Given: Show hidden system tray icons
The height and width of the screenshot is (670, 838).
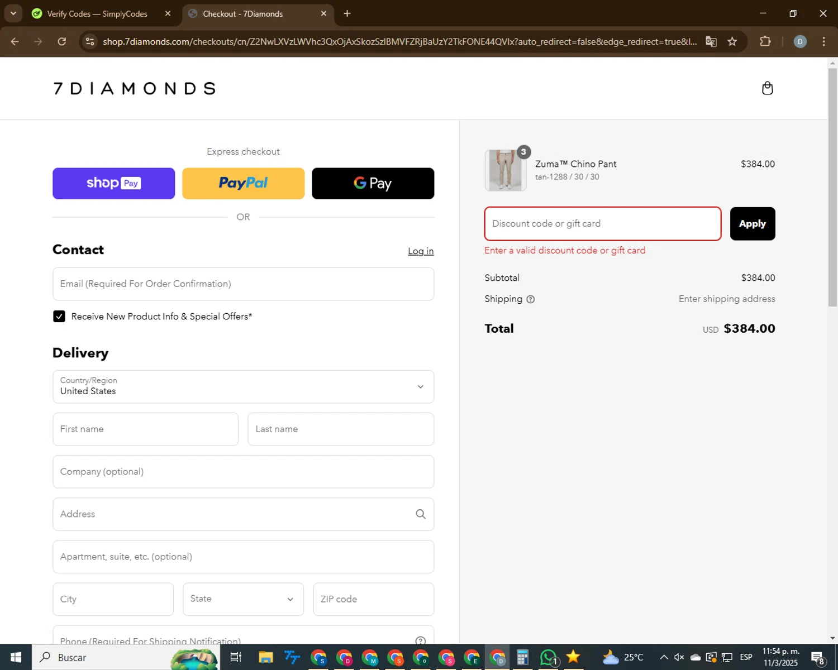Looking at the screenshot, I should [x=664, y=657].
